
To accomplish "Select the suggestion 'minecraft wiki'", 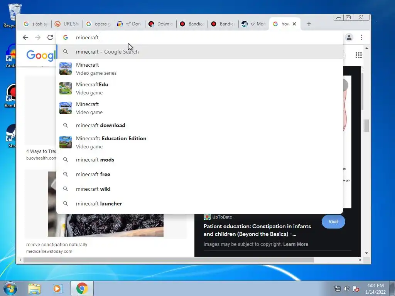I will [x=199, y=189].
